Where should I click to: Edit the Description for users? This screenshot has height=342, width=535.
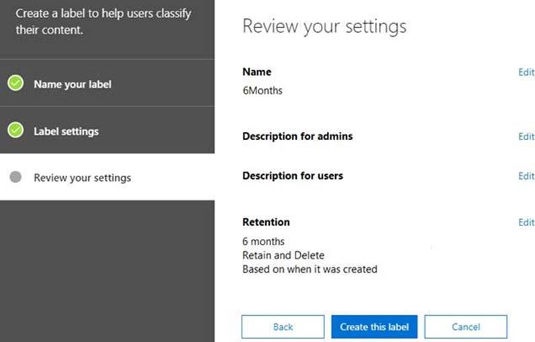tap(526, 176)
